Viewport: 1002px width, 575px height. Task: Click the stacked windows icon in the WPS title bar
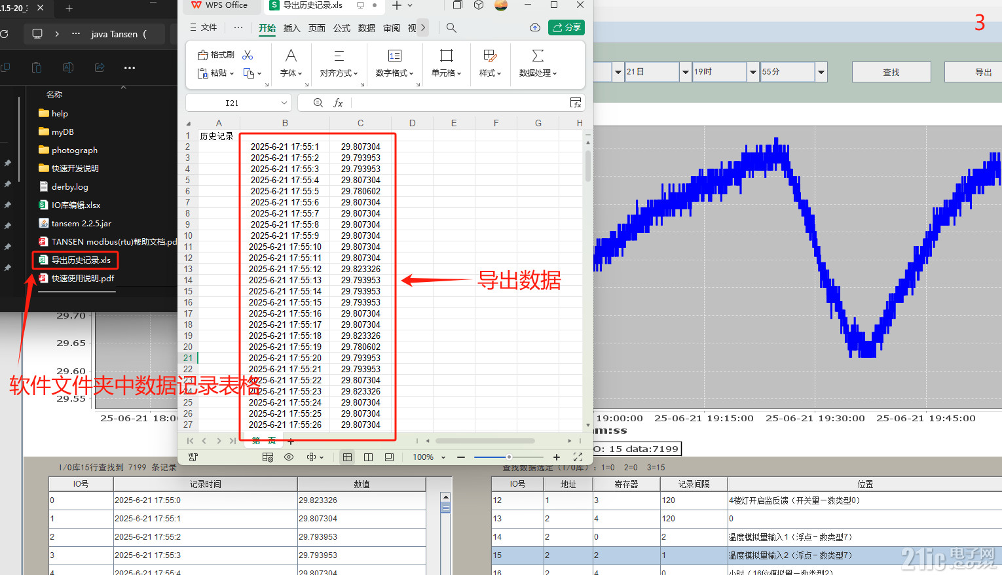point(458,5)
